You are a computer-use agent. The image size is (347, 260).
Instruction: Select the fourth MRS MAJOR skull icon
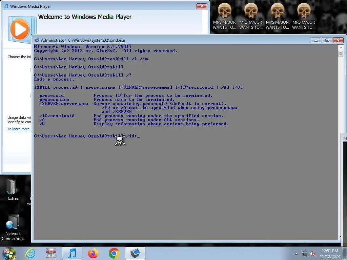[x=304, y=16]
